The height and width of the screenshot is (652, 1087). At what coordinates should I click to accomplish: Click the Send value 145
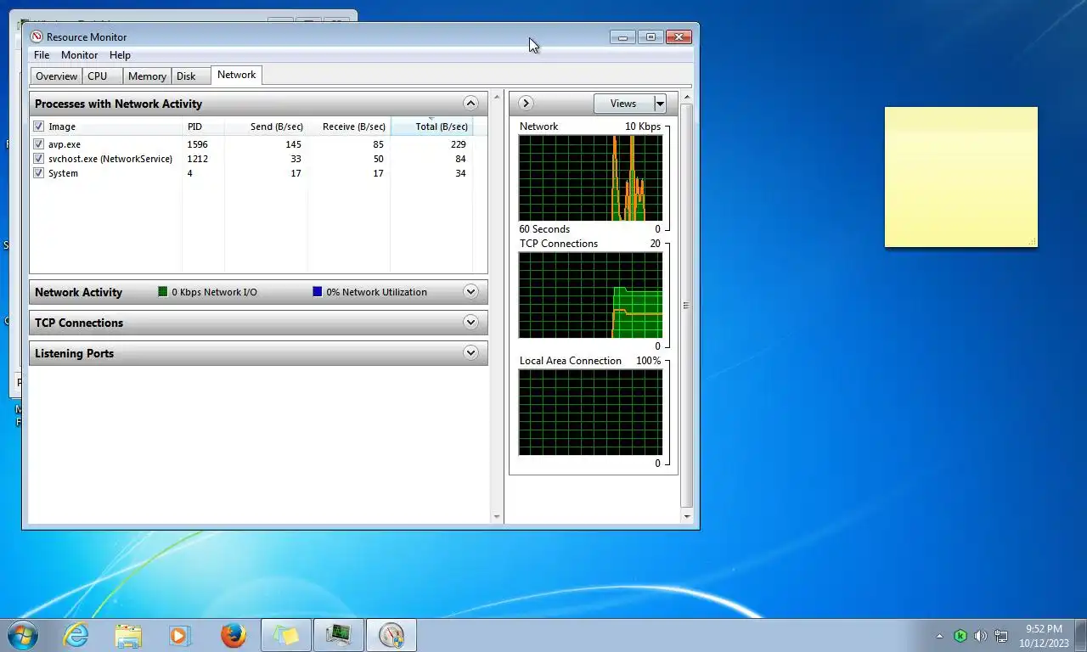(294, 144)
